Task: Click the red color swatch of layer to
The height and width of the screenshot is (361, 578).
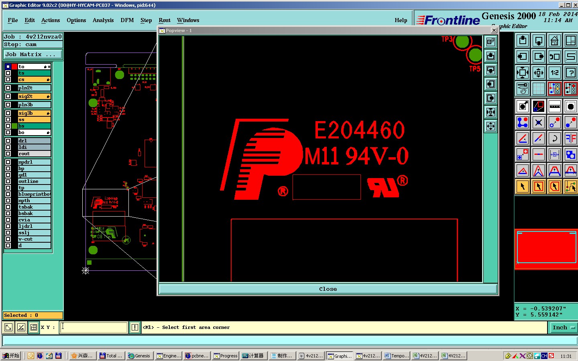Action: point(14,67)
